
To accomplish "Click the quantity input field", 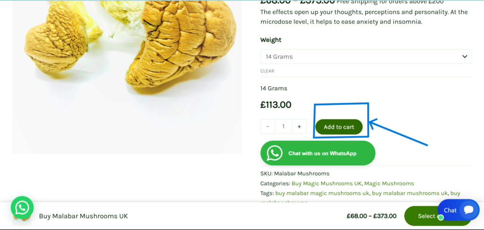I will pos(284,127).
